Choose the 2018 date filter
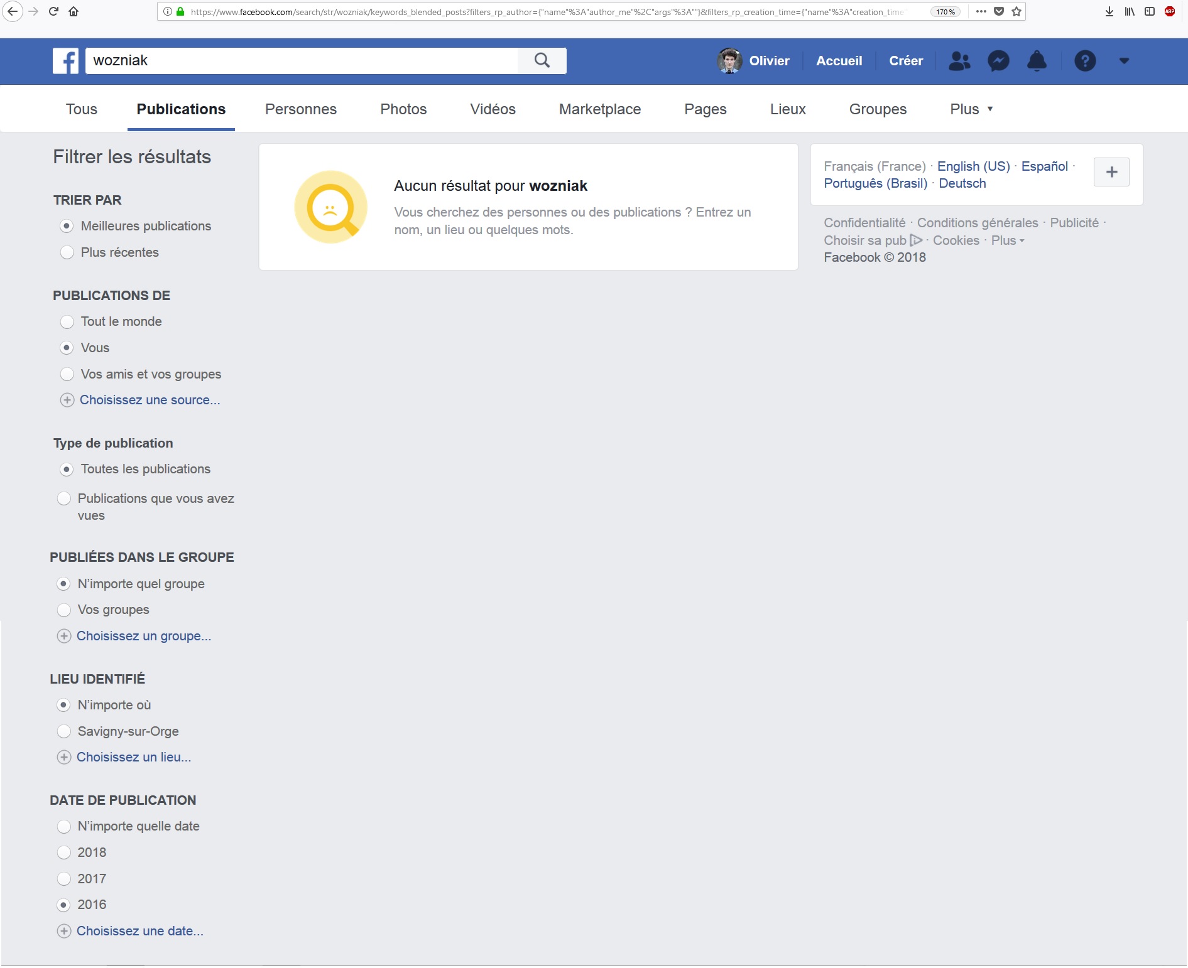 tap(64, 852)
